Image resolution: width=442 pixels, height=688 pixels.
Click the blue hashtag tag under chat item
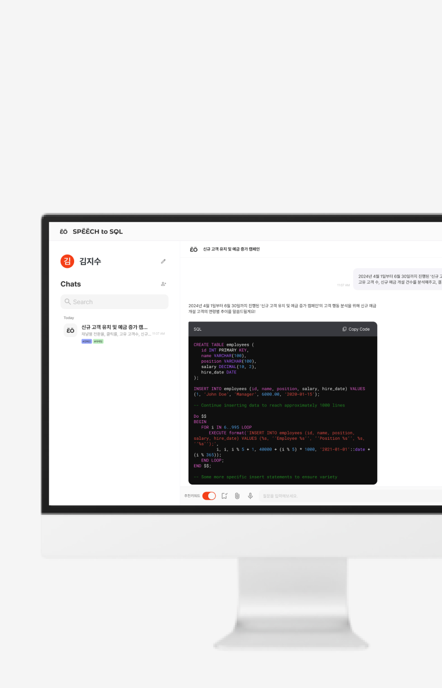point(86,342)
